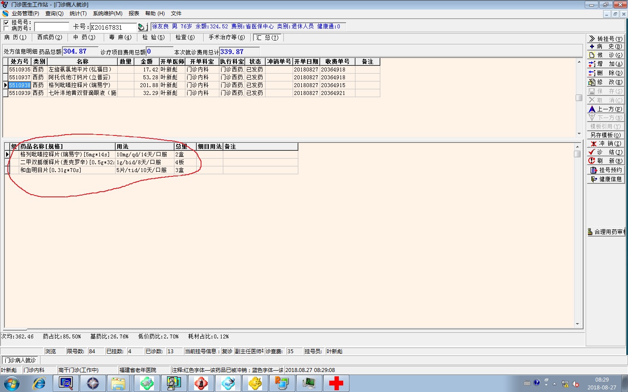Refresh the list with 刷新(R)

[606, 161]
